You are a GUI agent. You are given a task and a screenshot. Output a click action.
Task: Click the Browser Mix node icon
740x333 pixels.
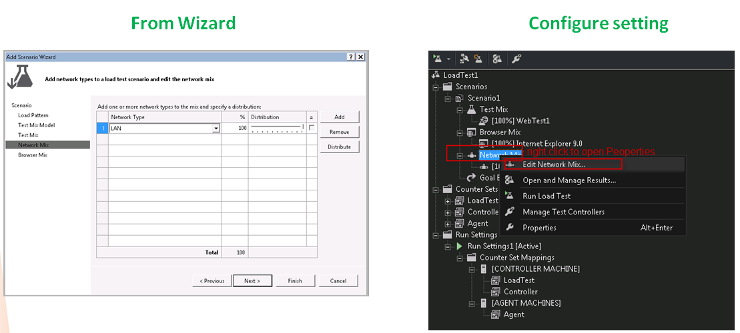coord(472,133)
